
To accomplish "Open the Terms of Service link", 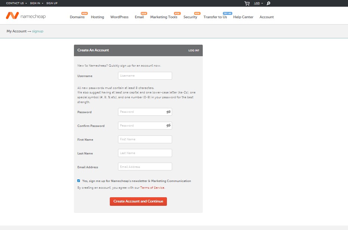I will coord(152,188).
